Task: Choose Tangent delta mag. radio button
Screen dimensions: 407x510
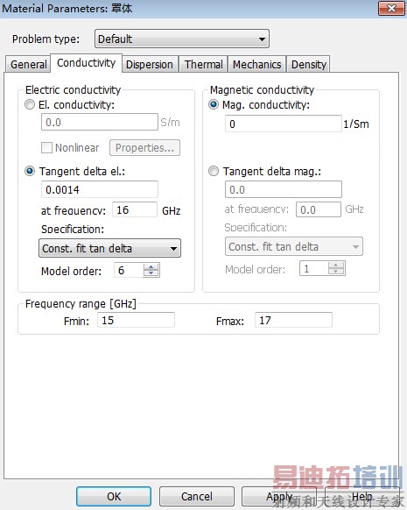Action: coord(214,171)
